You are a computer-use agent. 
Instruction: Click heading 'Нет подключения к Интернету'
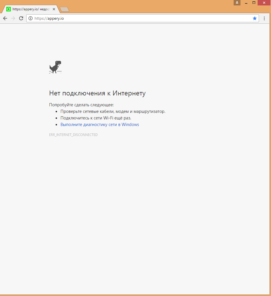97,93
